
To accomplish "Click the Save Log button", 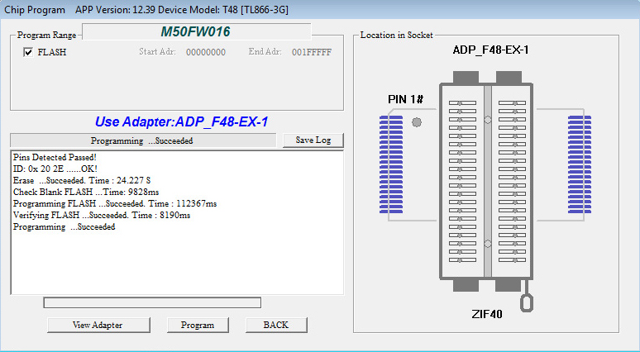I will pos(313,140).
